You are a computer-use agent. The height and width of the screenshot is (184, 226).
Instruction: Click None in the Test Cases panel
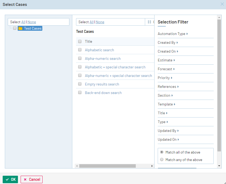(100, 22)
